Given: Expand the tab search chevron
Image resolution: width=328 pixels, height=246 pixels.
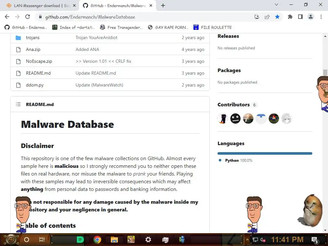Looking at the screenshot, I should [x=276, y=4].
